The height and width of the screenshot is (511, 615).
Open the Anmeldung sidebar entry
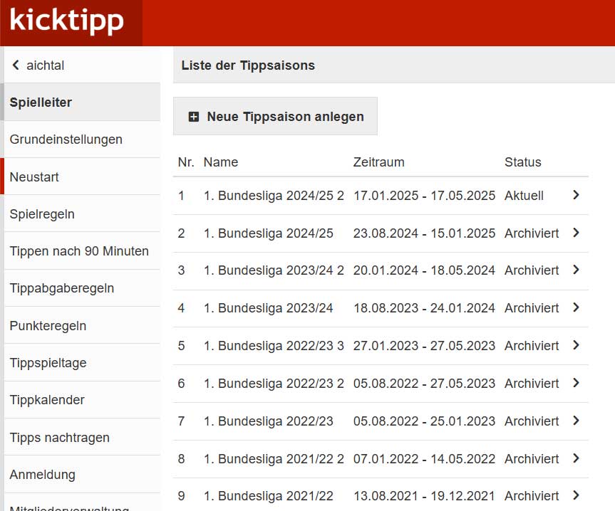pos(41,474)
